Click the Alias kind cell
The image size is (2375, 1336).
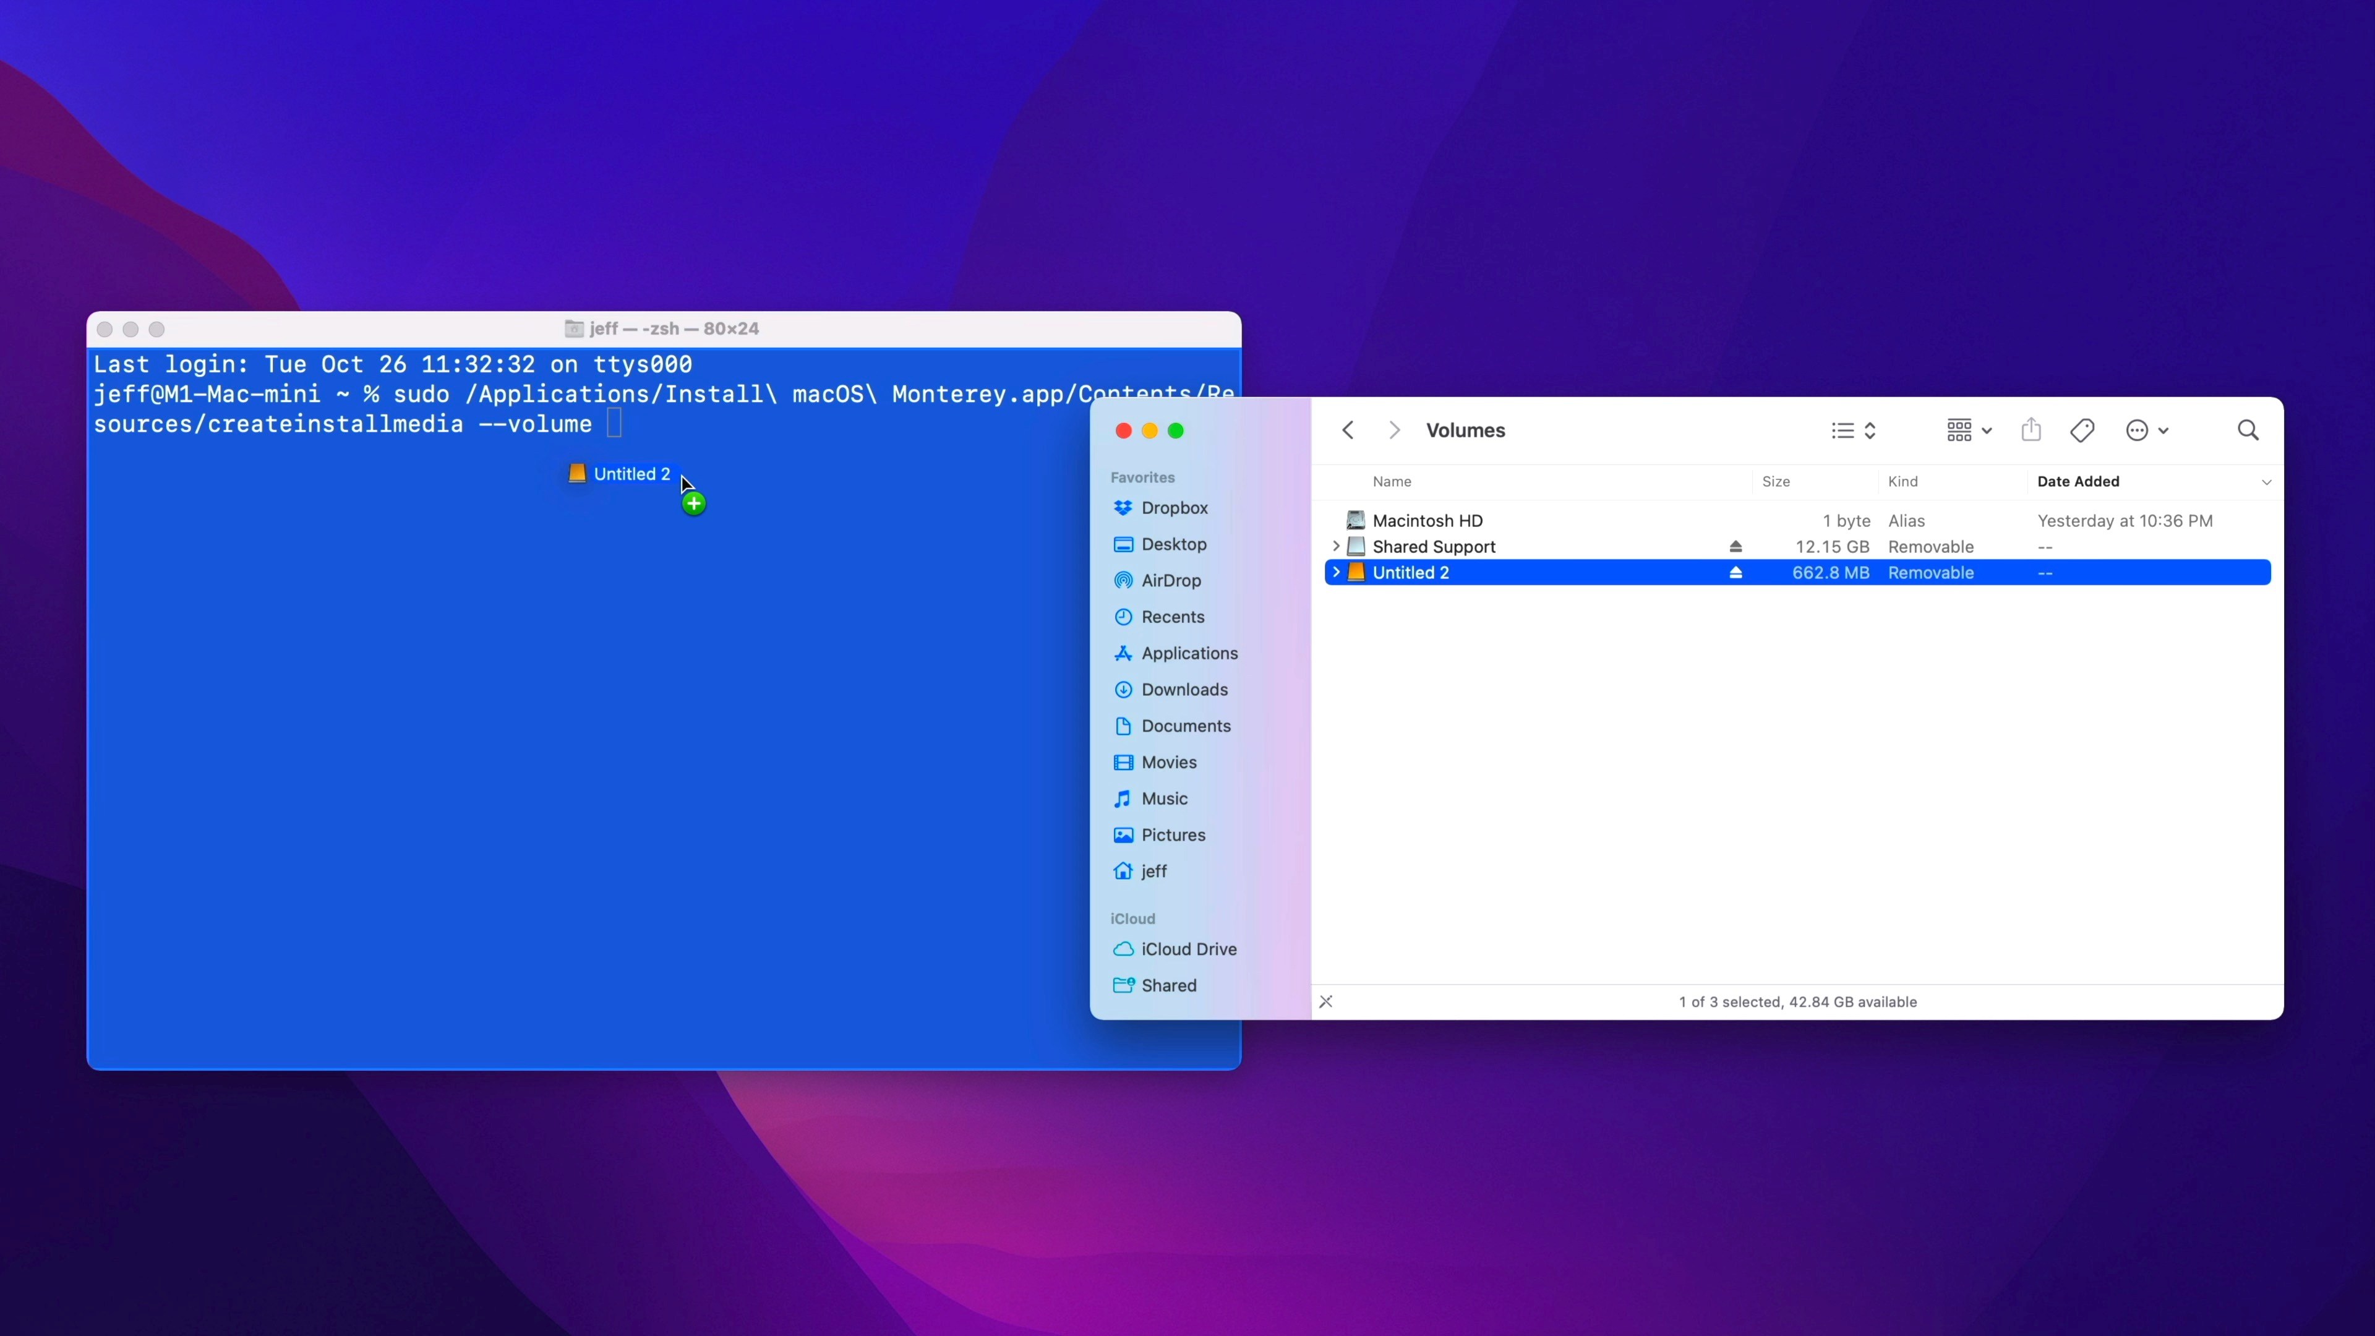1906,521
